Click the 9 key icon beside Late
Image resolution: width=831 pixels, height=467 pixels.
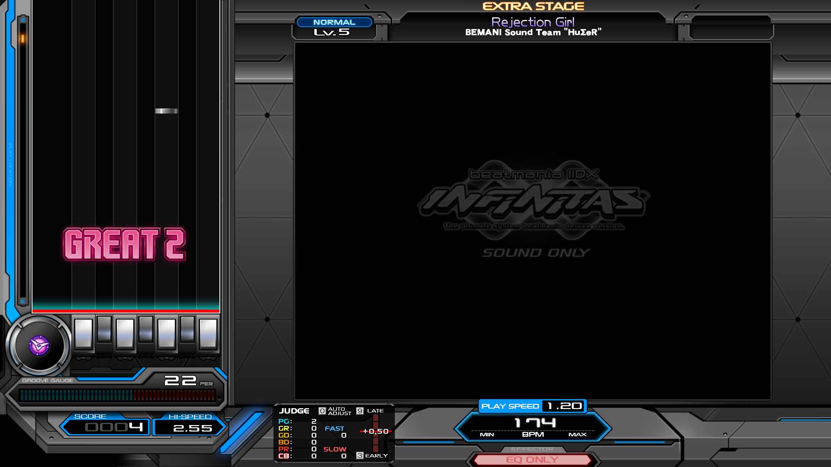[x=360, y=411]
